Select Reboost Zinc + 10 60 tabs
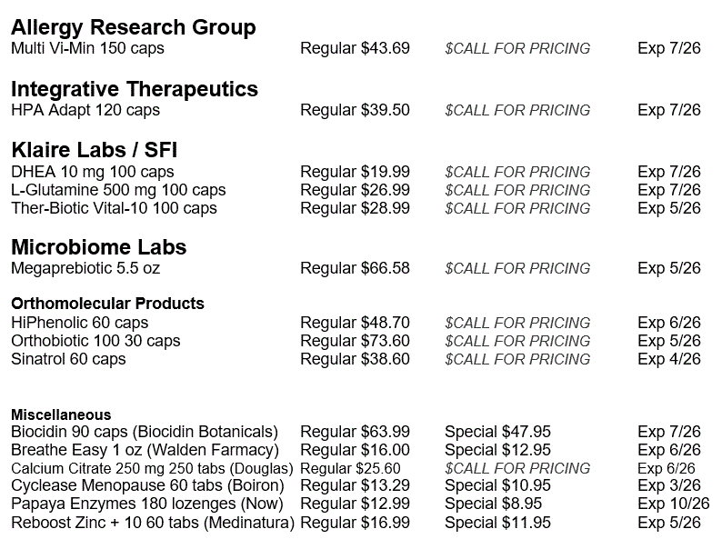Image resolution: width=722 pixels, height=559 pixels. (x=152, y=523)
